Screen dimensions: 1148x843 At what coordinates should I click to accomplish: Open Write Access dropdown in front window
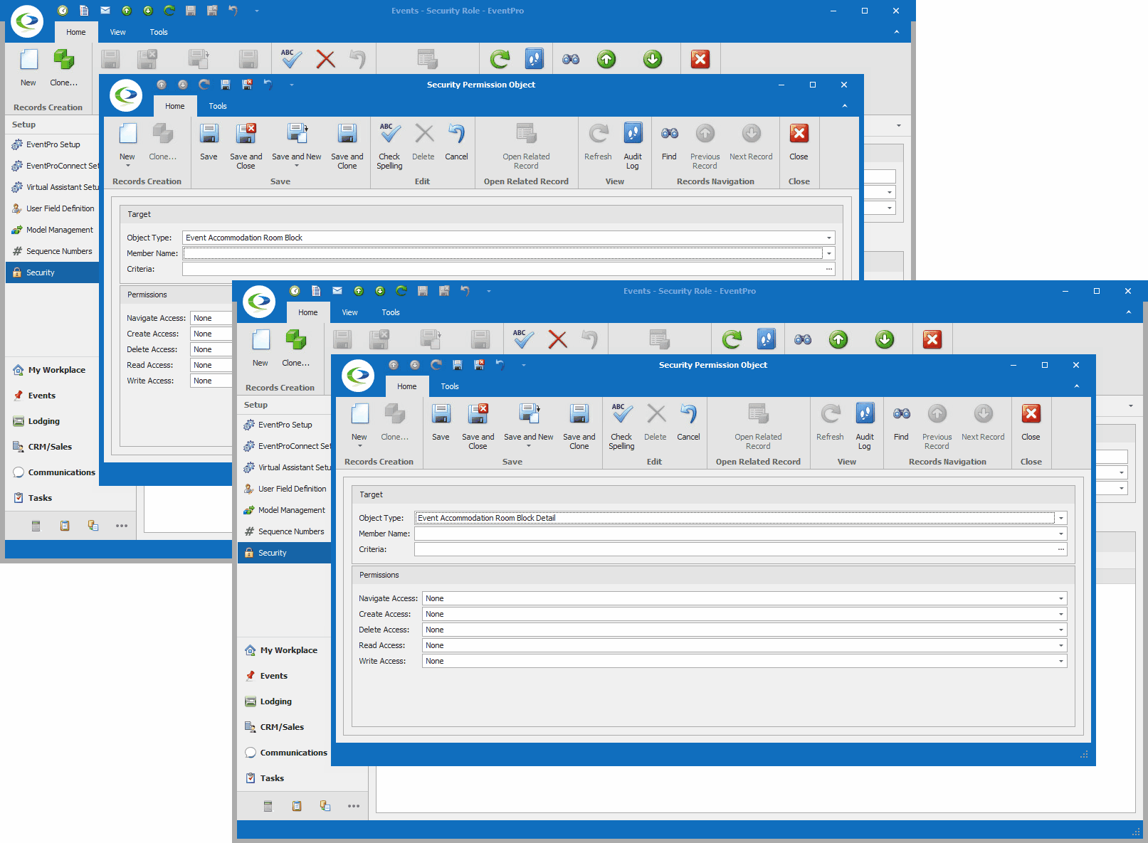click(1060, 661)
